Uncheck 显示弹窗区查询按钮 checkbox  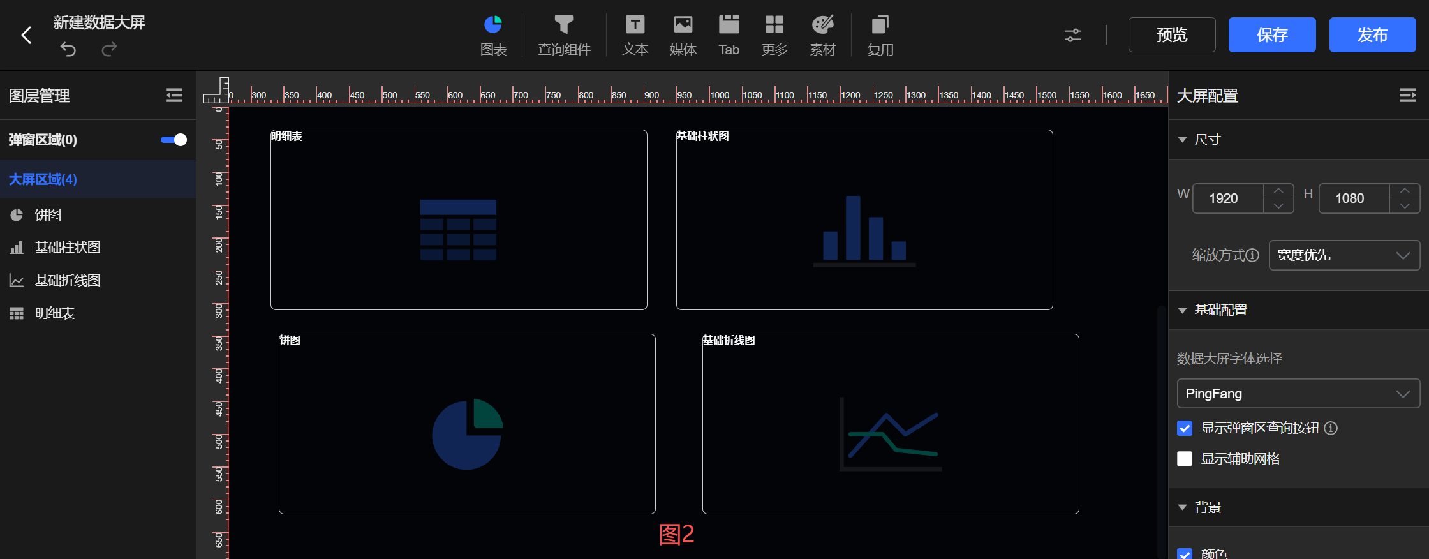1185,428
